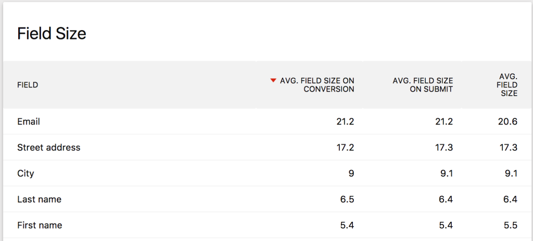Click the Field Size panel title
Image resolution: width=533 pixels, height=241 pixels.
point(52,34)
